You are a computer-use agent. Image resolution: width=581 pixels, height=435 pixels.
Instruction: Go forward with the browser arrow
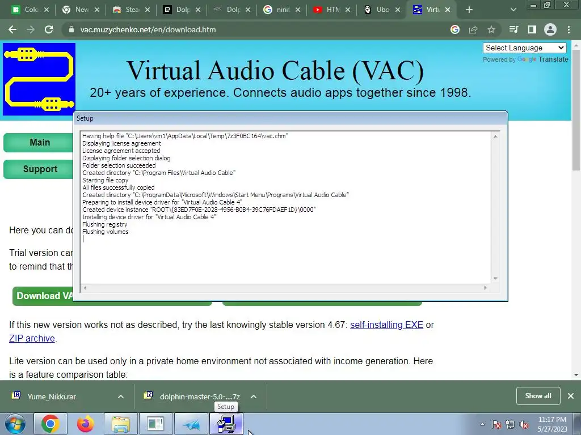click(31, 29)
